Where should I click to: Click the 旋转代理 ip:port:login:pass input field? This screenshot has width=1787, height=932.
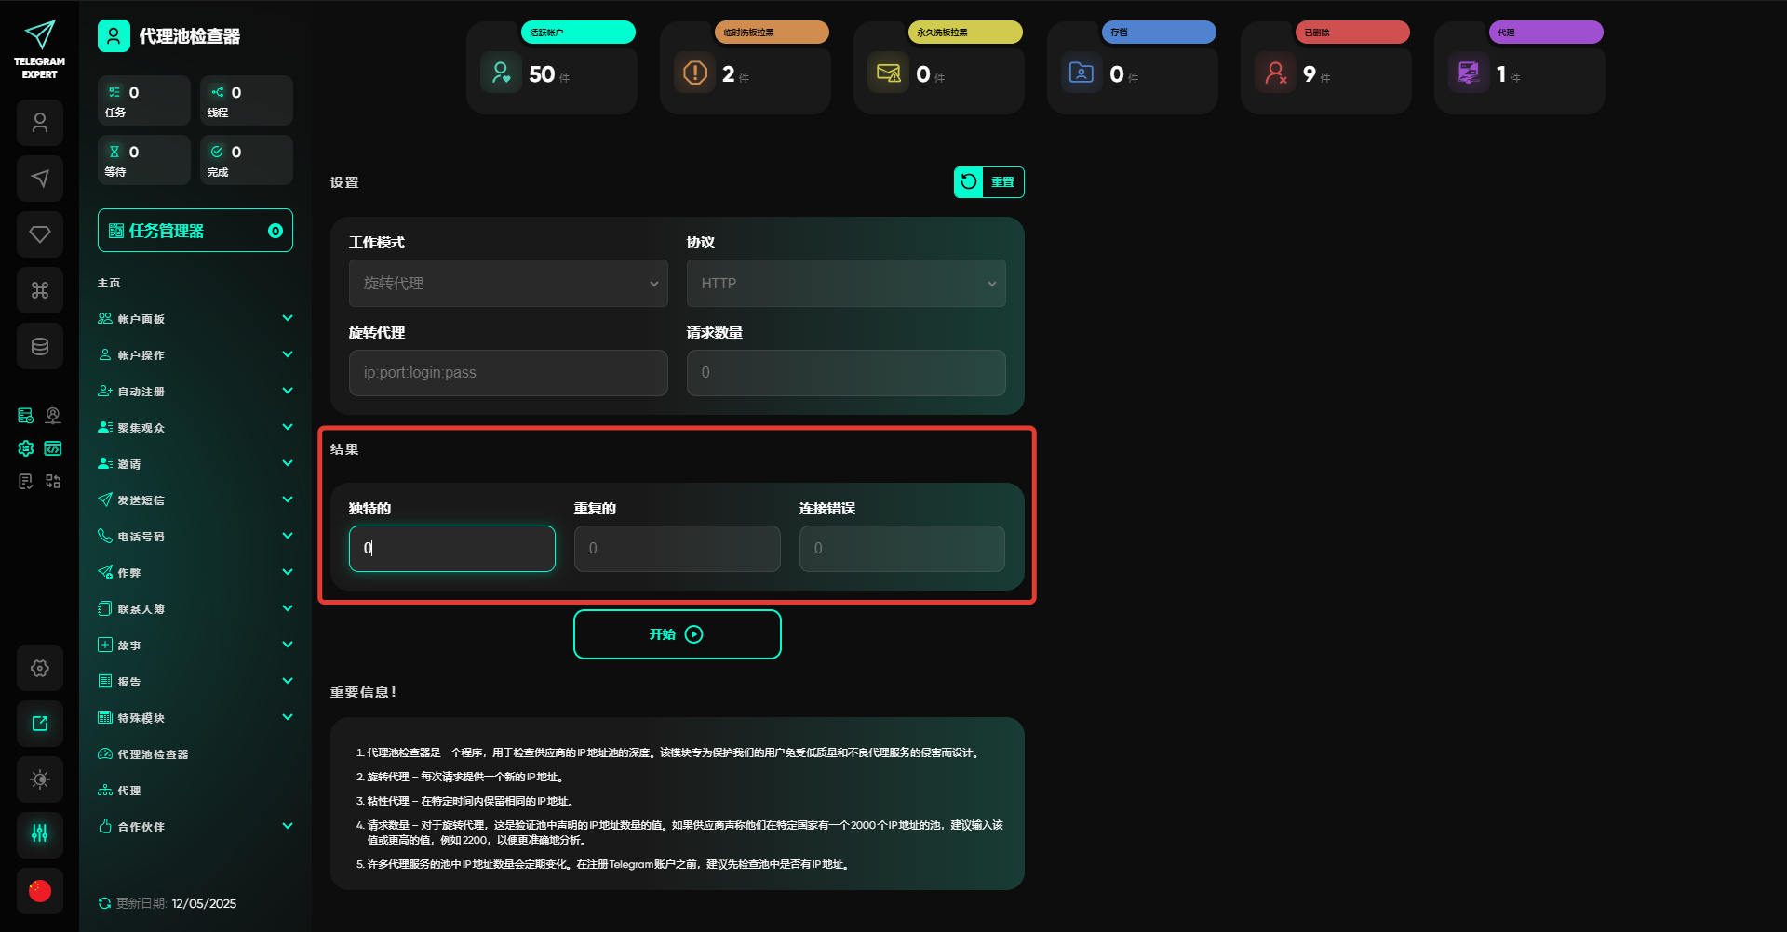coord(508,373)
